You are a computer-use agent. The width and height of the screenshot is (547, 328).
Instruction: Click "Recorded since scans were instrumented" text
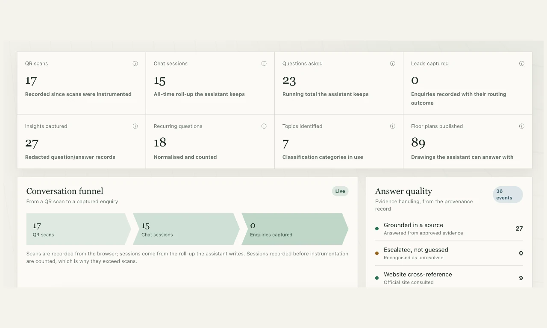click(x=78, y=94)
